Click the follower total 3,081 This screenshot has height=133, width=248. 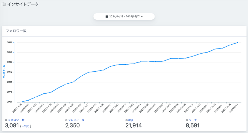[12, 125]
